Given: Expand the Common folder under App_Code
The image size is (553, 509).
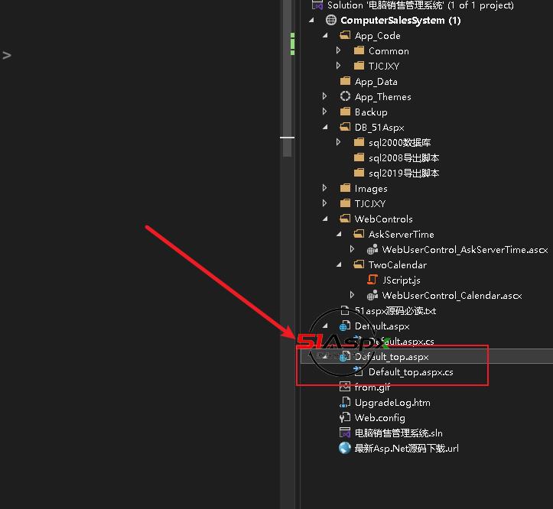Looking at the screenshot, I should [x=339, y=50].
